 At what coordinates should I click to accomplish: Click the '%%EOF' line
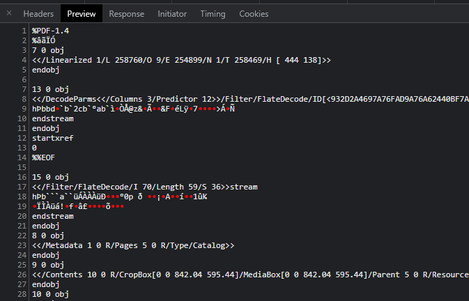coord(44,157)
